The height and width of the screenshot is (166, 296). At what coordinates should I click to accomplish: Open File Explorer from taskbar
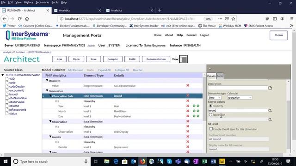click(107, 161)
